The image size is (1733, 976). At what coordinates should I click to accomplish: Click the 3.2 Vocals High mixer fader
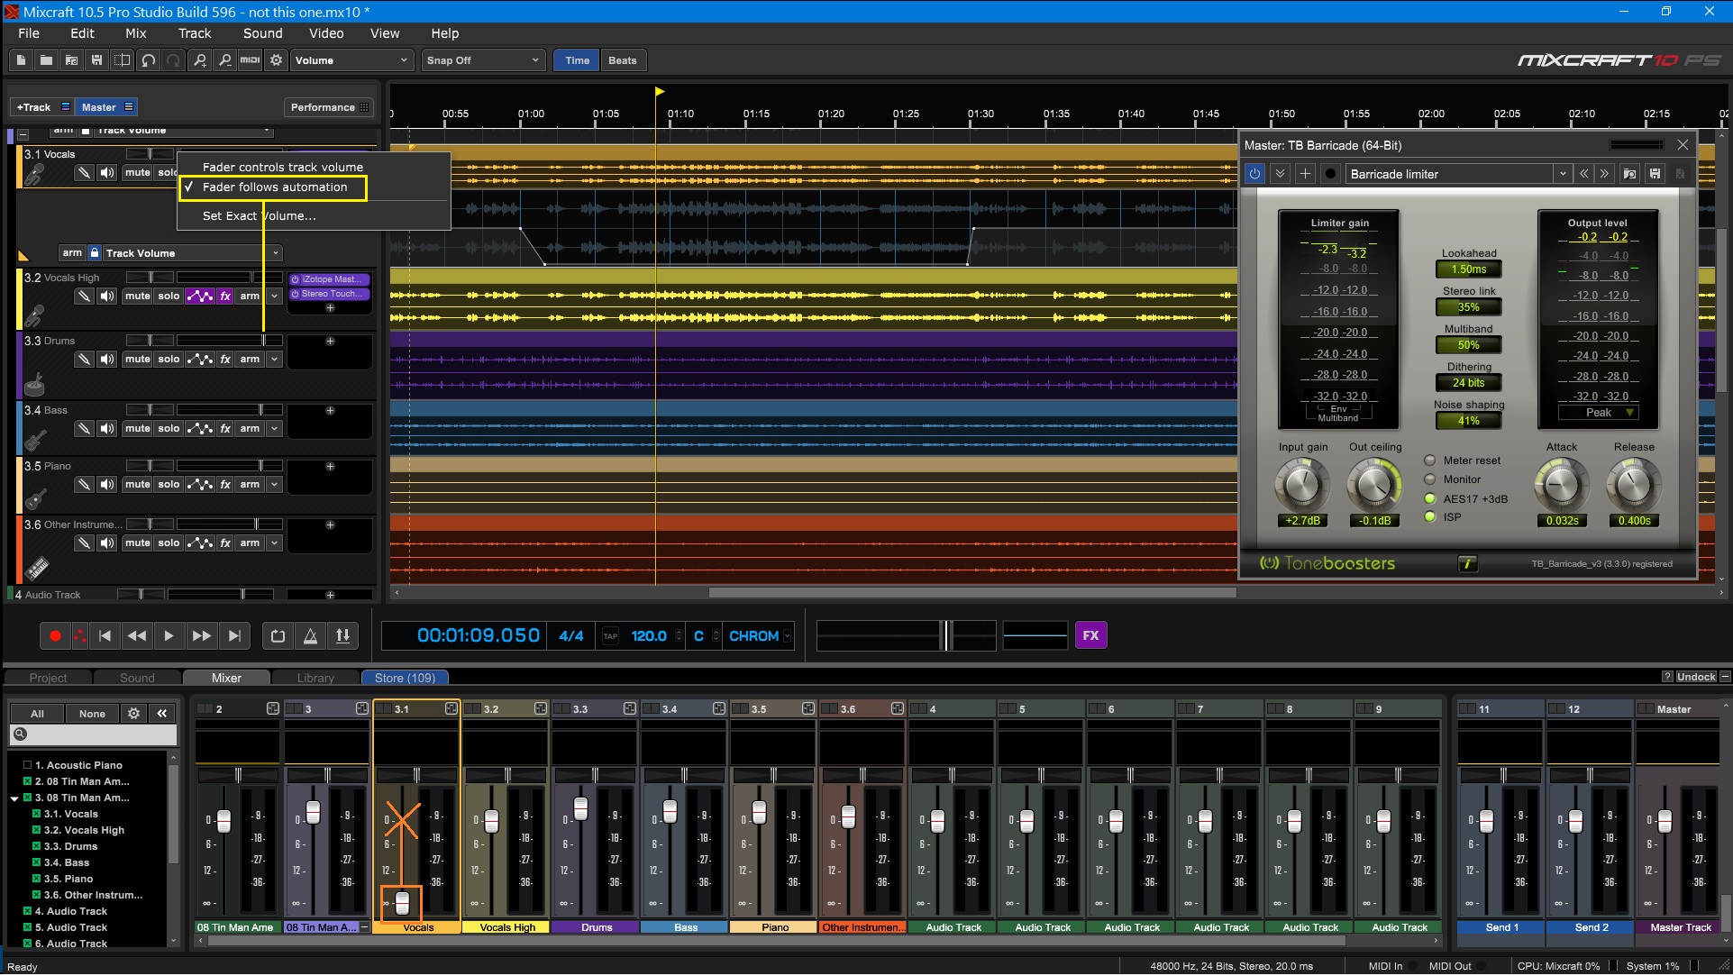click(x=491, y=821)
